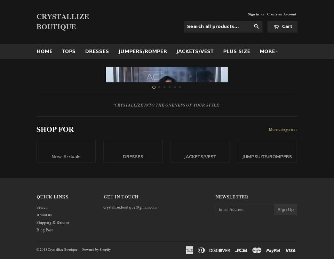Open the DRESSES navigation menu item
Screen dimensions: 334x259
[x=97, y=52]
